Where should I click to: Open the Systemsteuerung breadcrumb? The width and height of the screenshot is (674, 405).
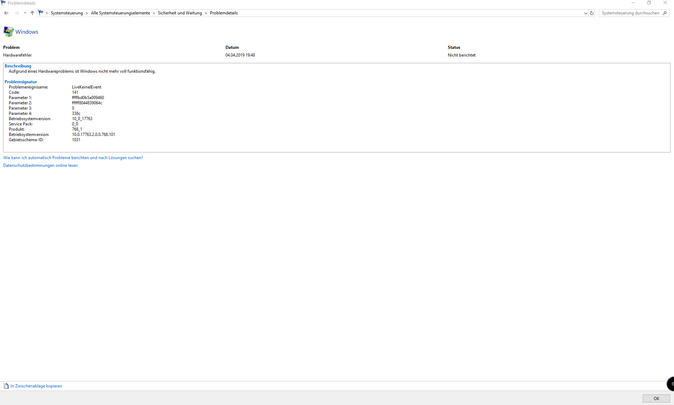67,13
